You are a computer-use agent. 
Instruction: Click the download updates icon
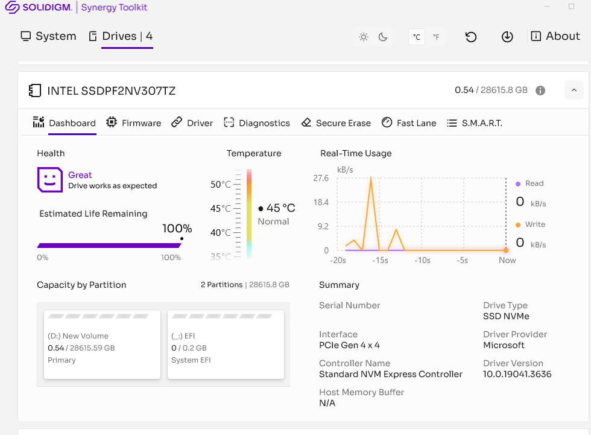[507, 37]
